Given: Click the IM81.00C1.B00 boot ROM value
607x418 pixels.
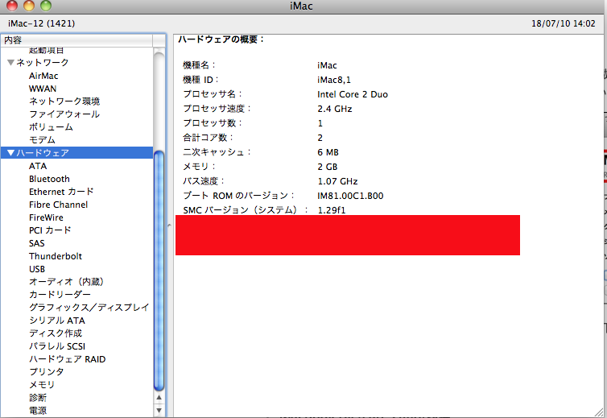Looking at the screenshot, I should point(350,196).
